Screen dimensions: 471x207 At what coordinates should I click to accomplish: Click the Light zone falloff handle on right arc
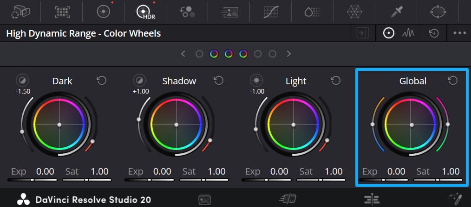click(x=327, y=140)
